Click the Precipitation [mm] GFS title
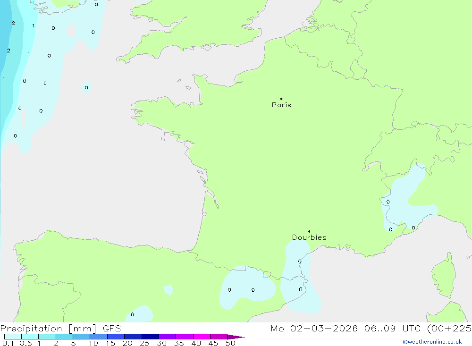This screenshot has height=346, width=472. click(x=60, y=329)
